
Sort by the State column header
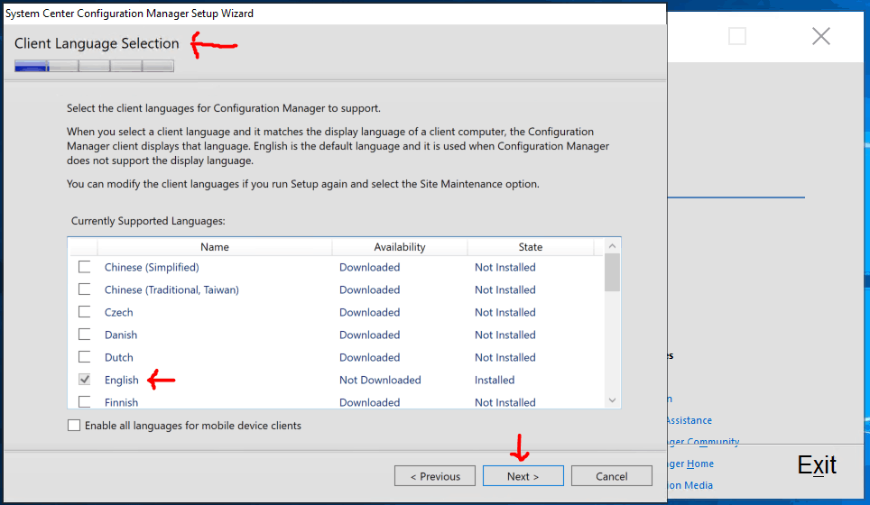(x=531, y=247)
